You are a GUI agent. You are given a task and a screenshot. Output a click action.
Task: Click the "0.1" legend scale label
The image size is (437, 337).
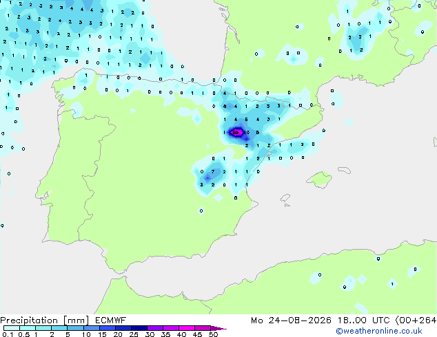pos(8,334)
